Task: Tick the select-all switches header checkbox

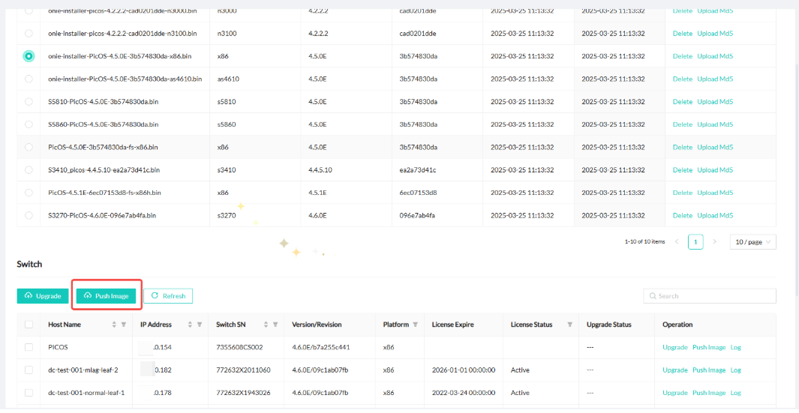Action: pos(29,325)
